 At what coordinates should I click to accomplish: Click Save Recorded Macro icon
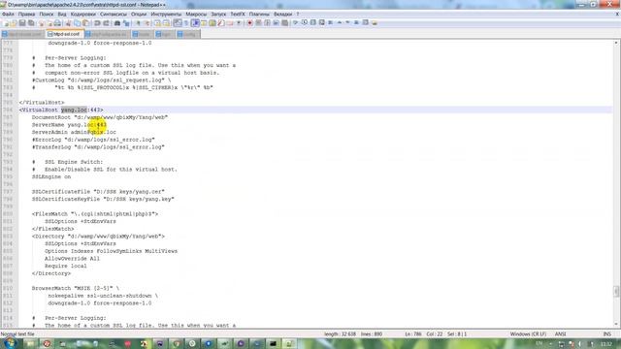pos(284,23)
